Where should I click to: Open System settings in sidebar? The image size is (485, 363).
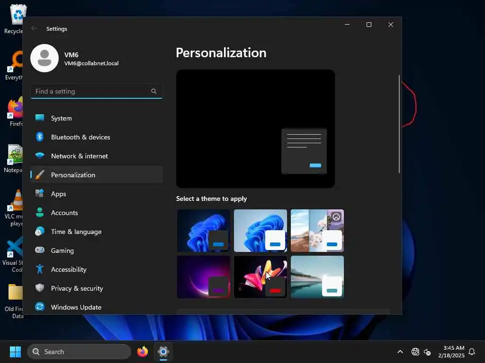point(97,118)
